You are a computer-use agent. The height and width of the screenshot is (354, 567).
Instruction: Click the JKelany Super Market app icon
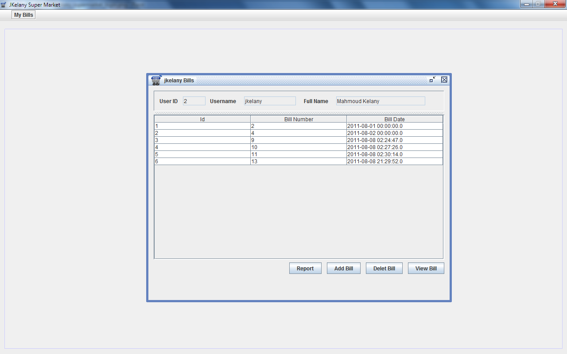click(x=4, y=4)
